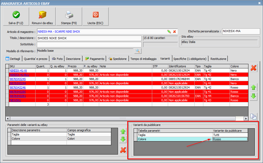Click the Prezzo column header
Viewport: 263px width, 163px height.
(75, 66)
